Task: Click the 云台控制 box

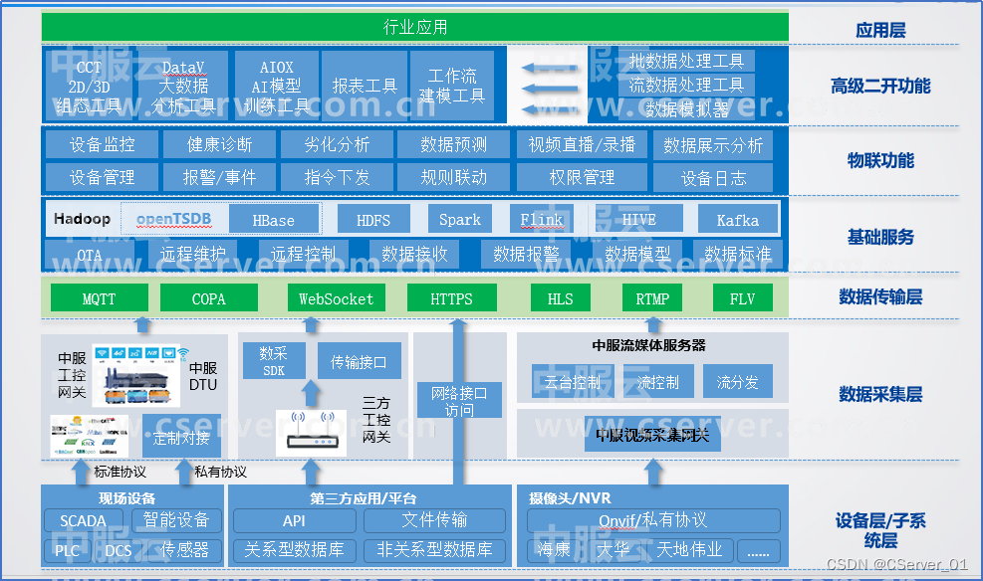Action: (572, 381)
